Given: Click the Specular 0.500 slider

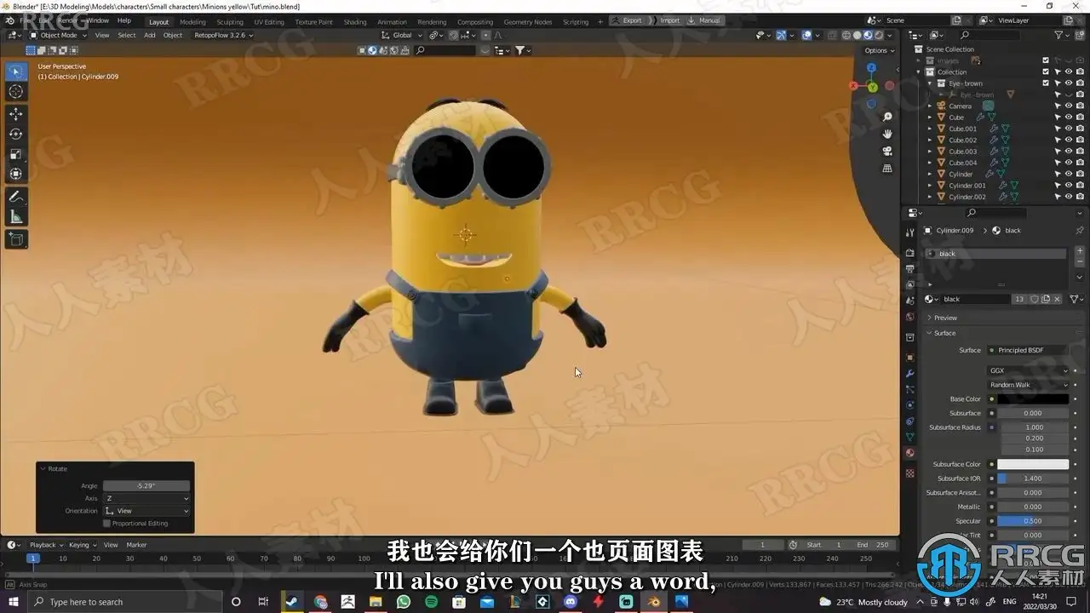Looking at the screenshot, I should click(1033, 521).
